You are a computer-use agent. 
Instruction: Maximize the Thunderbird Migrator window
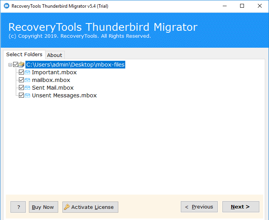coord(242,6)
